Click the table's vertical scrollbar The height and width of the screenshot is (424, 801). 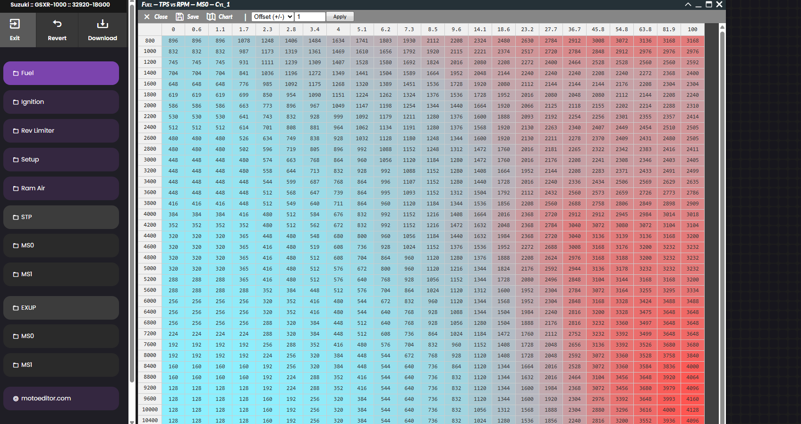tap(722, 189)
